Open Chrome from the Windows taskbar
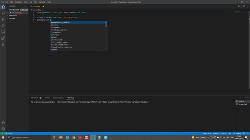Screen dimensions: 250x140 (74, 137)
